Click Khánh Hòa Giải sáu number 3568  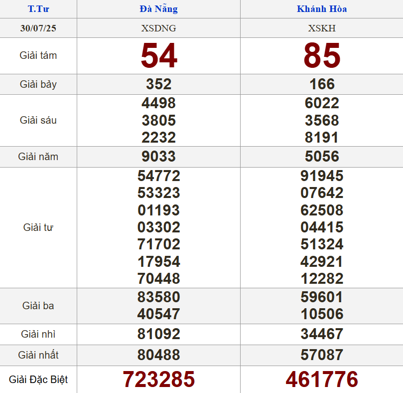(322, 120)
